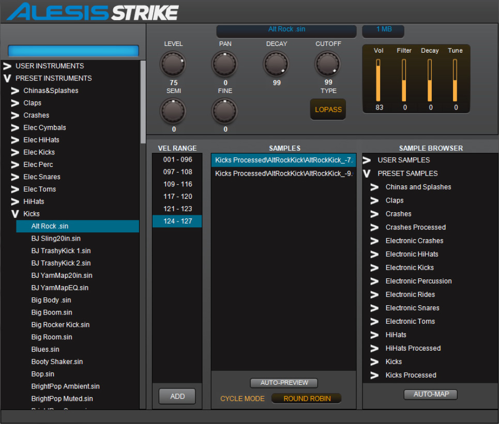Screen dimensions: 499x424
Task: Expand the Claps instrument folder
Action: (15, 103)
